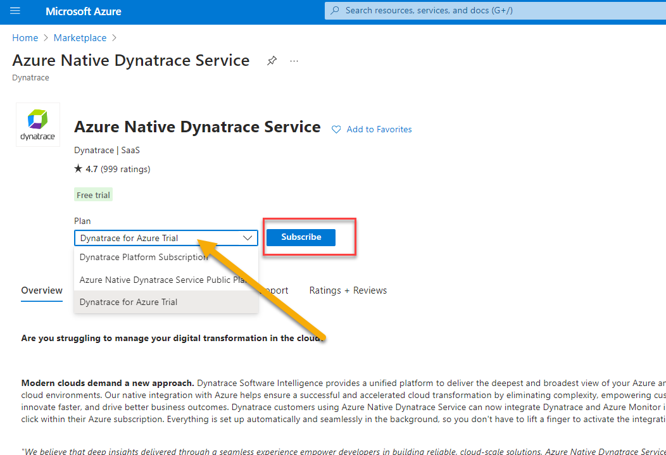Open the Azure portal hamburger menu
666x455 pixels.
[x=16, y=11]
